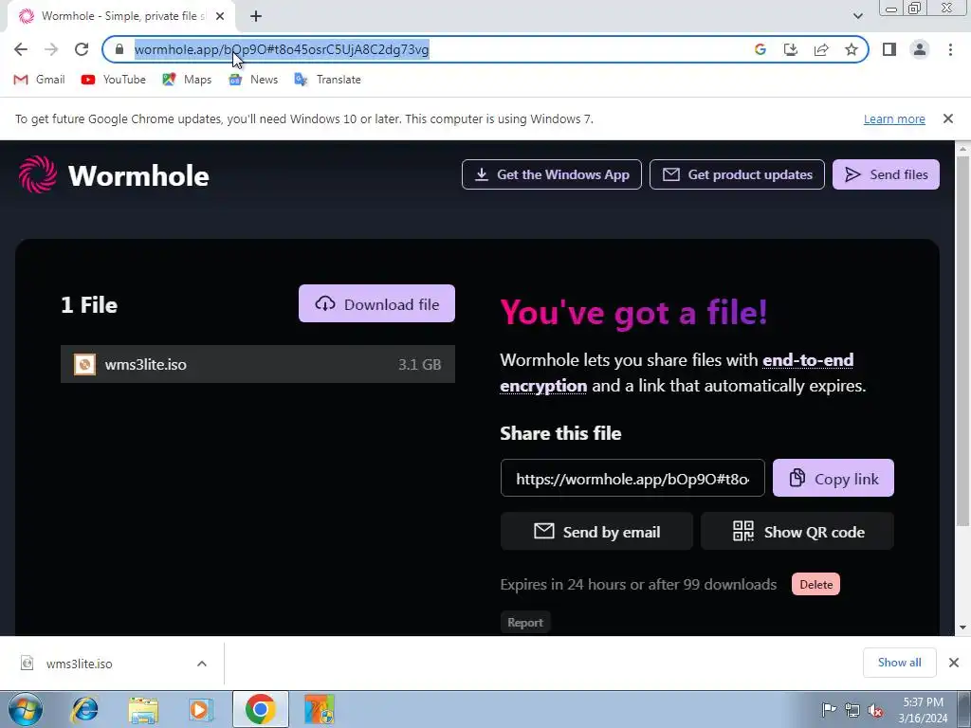Viewport: 971px width, 728px height.
Task: Click Get the Windows App button
Action: pos(551,174)
